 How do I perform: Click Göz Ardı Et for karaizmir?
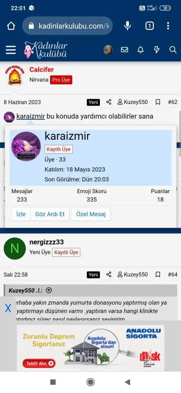50,214
